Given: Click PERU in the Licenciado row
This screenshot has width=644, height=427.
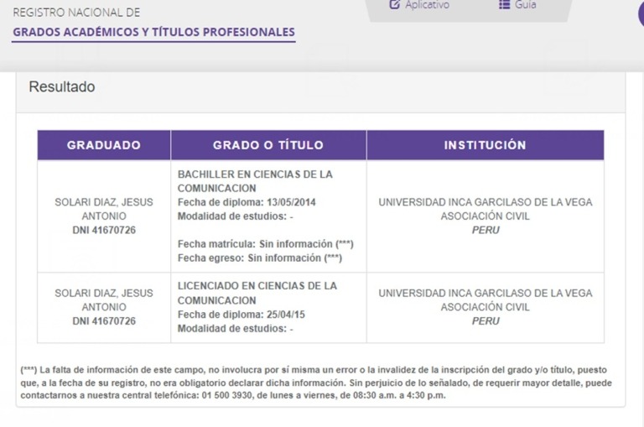Looking at the screenshot, I should pyautogui.click(x=486, y=321).
